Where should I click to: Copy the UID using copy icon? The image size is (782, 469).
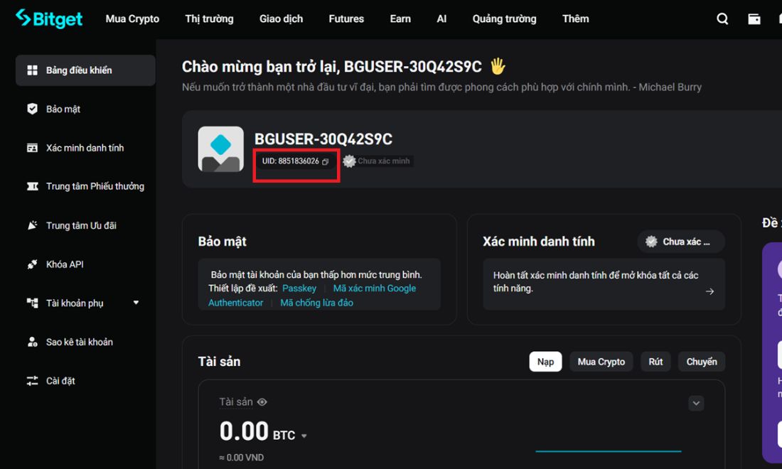tap(325, 161)
